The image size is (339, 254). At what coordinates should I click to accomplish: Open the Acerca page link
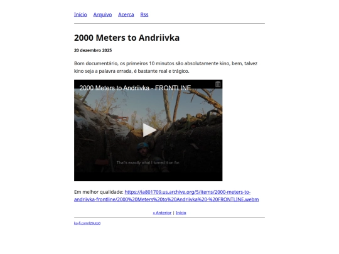126,14
